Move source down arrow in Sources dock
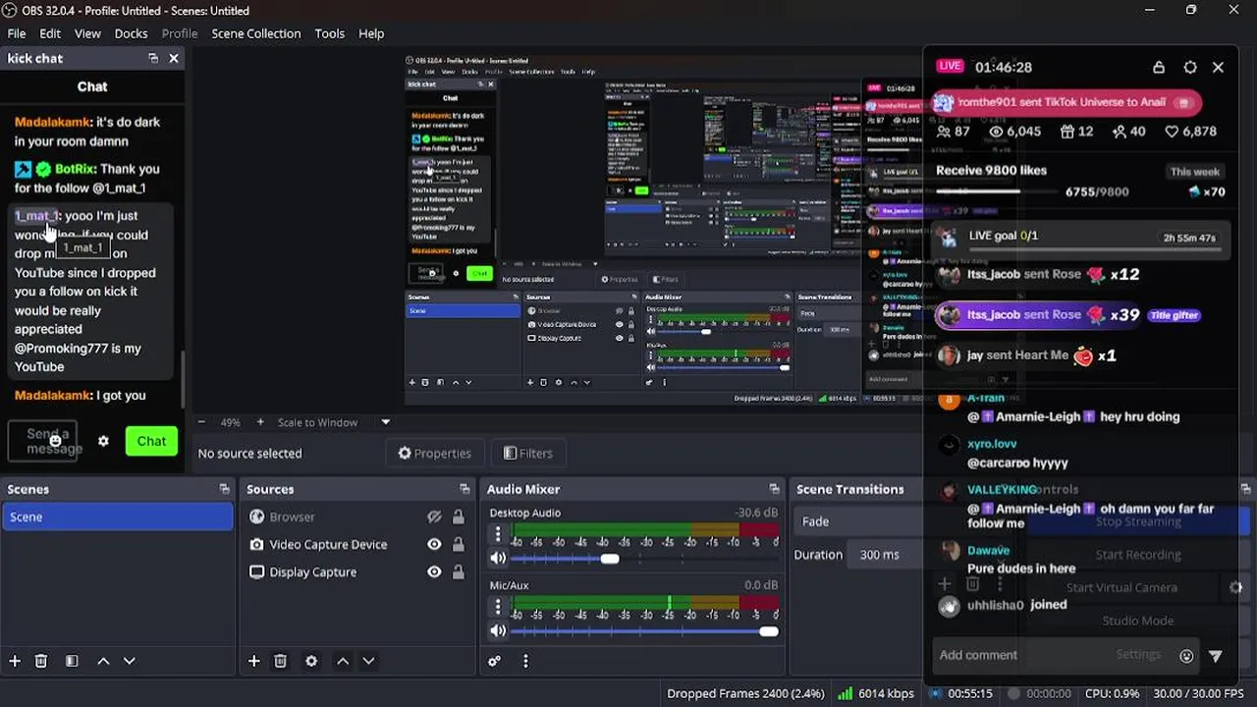The width and height of the screenshot is (1257, 707). (368, 661)
